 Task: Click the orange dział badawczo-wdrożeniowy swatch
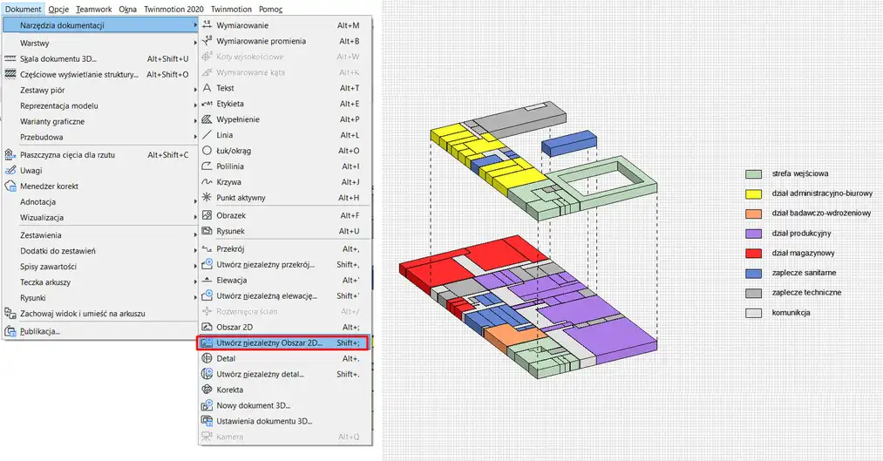tap(753, 214)
